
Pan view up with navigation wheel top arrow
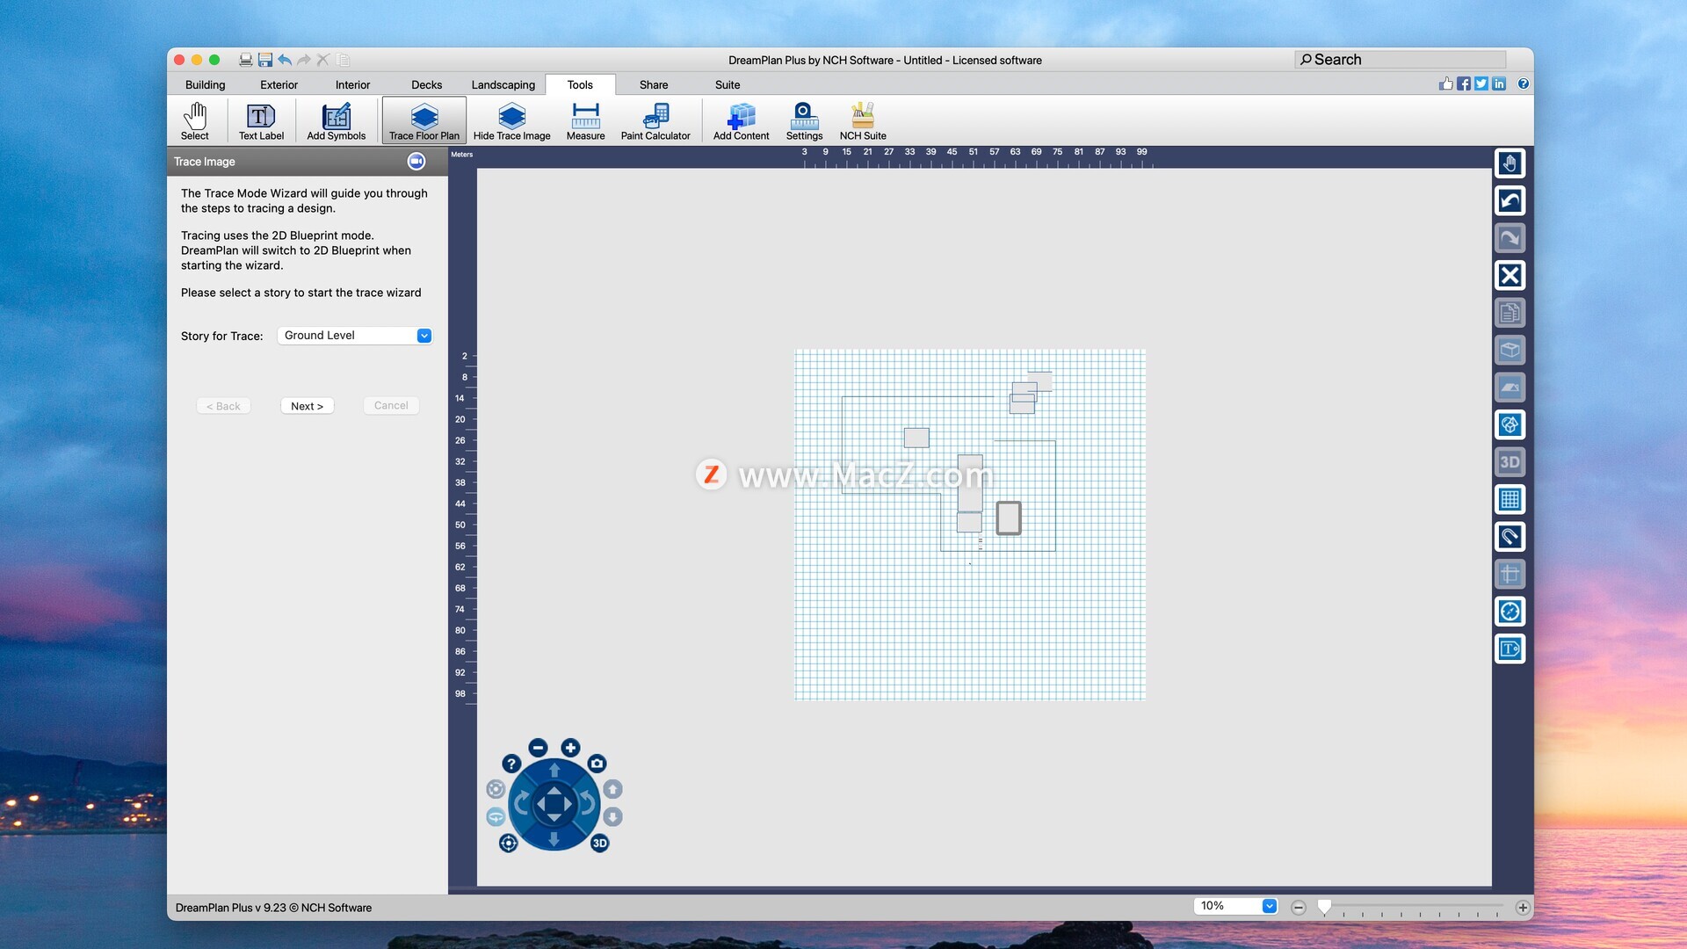554,771
